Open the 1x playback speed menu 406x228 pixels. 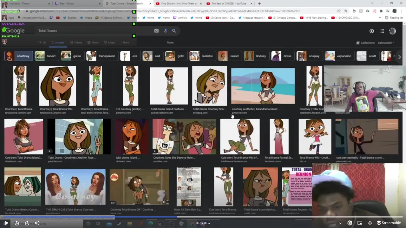click(340, 223)
